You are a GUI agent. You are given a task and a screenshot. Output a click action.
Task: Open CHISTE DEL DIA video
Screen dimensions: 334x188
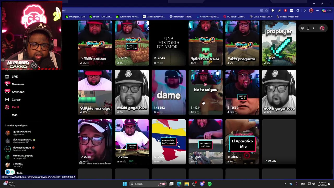click(242, 92)
